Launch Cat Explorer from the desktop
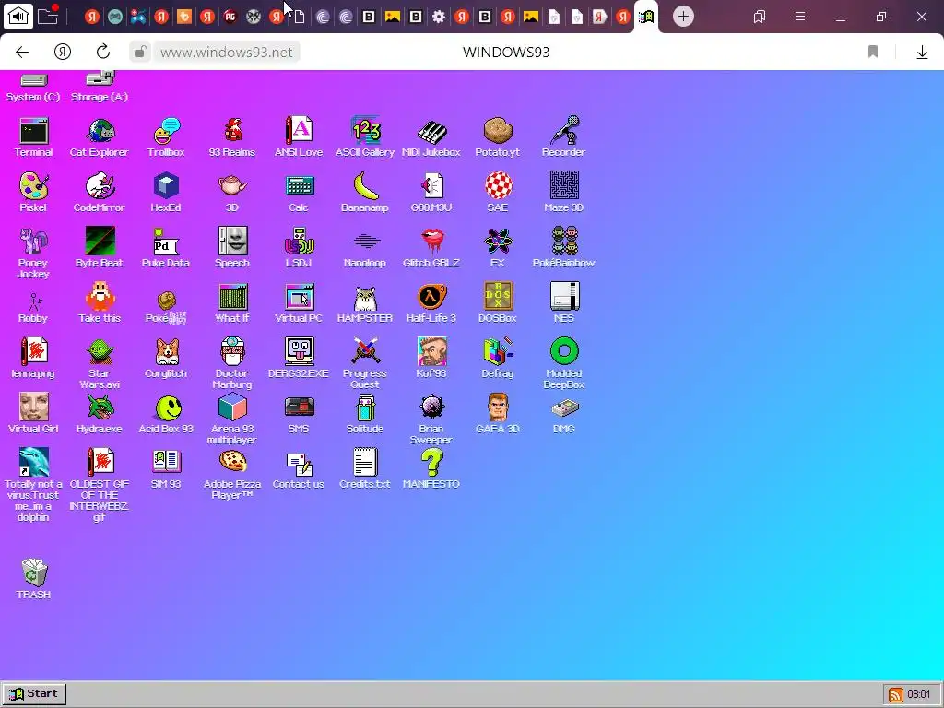The image size is (944, 708). click(x=100, y=138)
